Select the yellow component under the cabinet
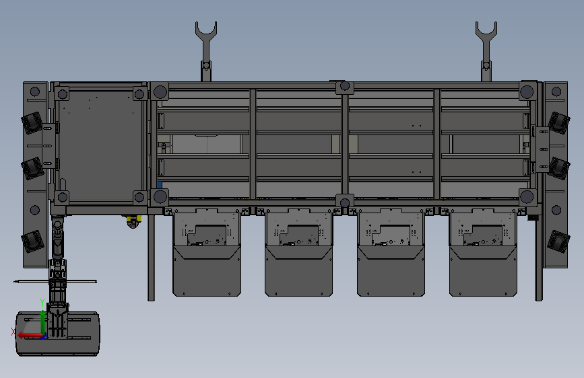The height and width of the screenshot is (378, 584). [x=133, y=221]
